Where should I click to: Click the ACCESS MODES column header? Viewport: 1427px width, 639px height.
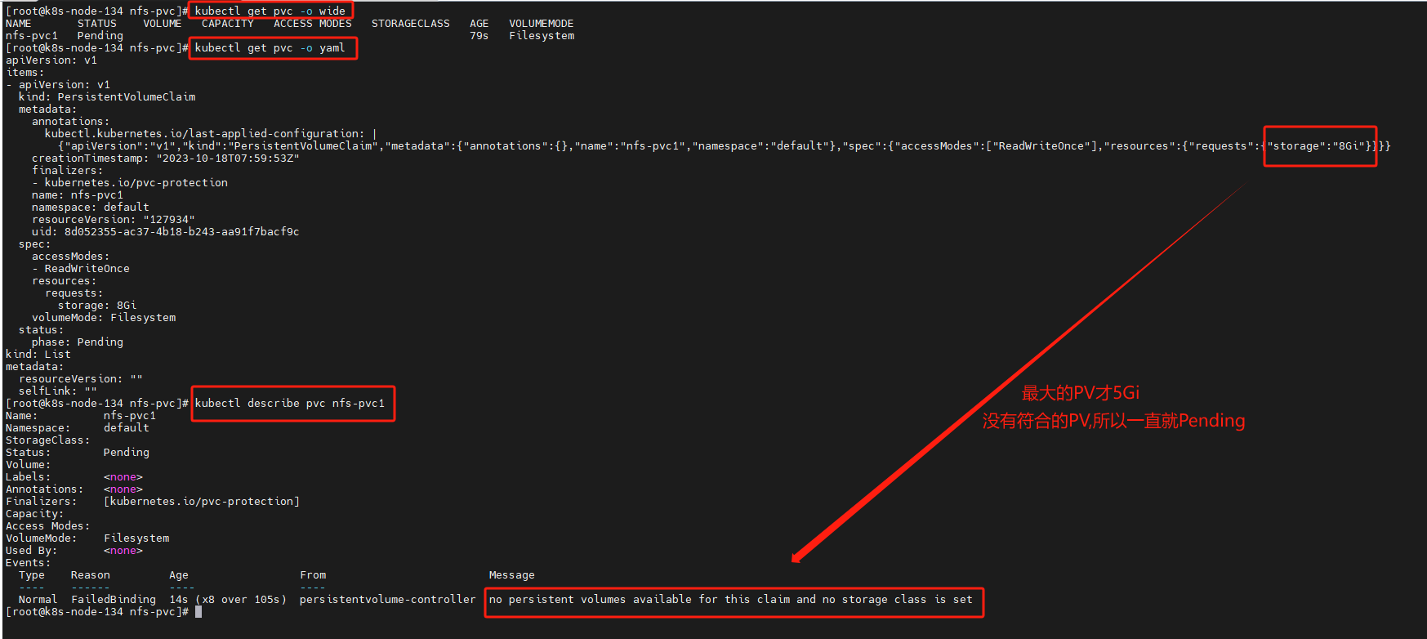pyautogui.click(x=312, y=23)
